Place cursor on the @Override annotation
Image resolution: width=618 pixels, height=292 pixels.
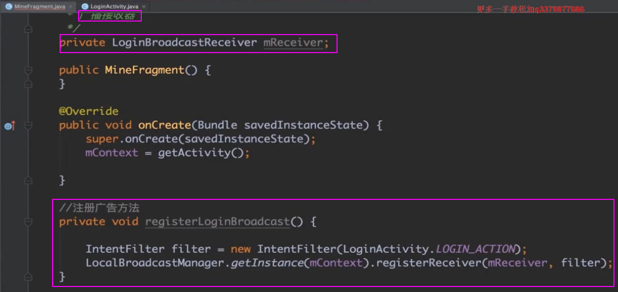click(x=89, y=111)
